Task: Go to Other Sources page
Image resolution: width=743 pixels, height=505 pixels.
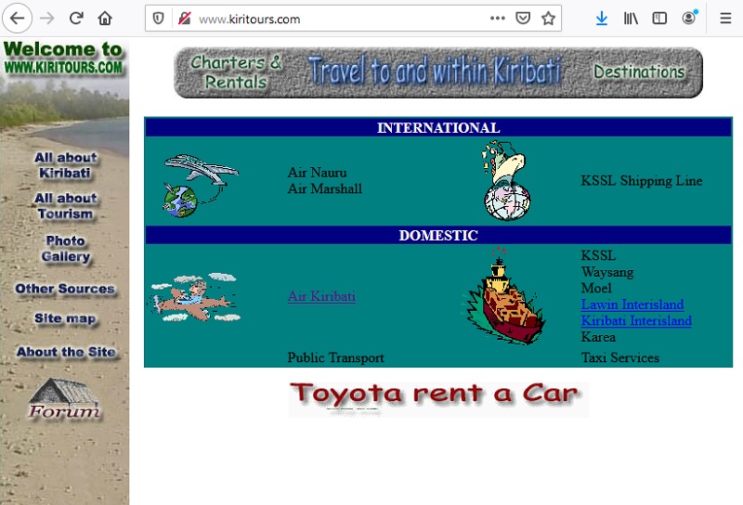Action: pos(65,289)
